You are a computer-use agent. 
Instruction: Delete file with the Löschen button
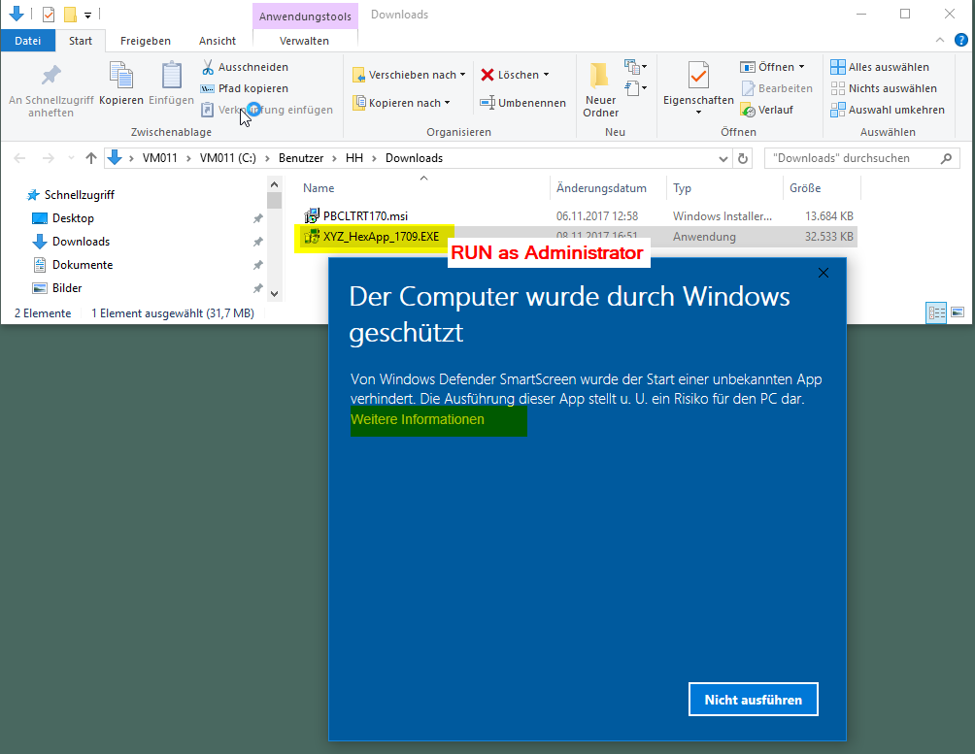pos(515,75)
